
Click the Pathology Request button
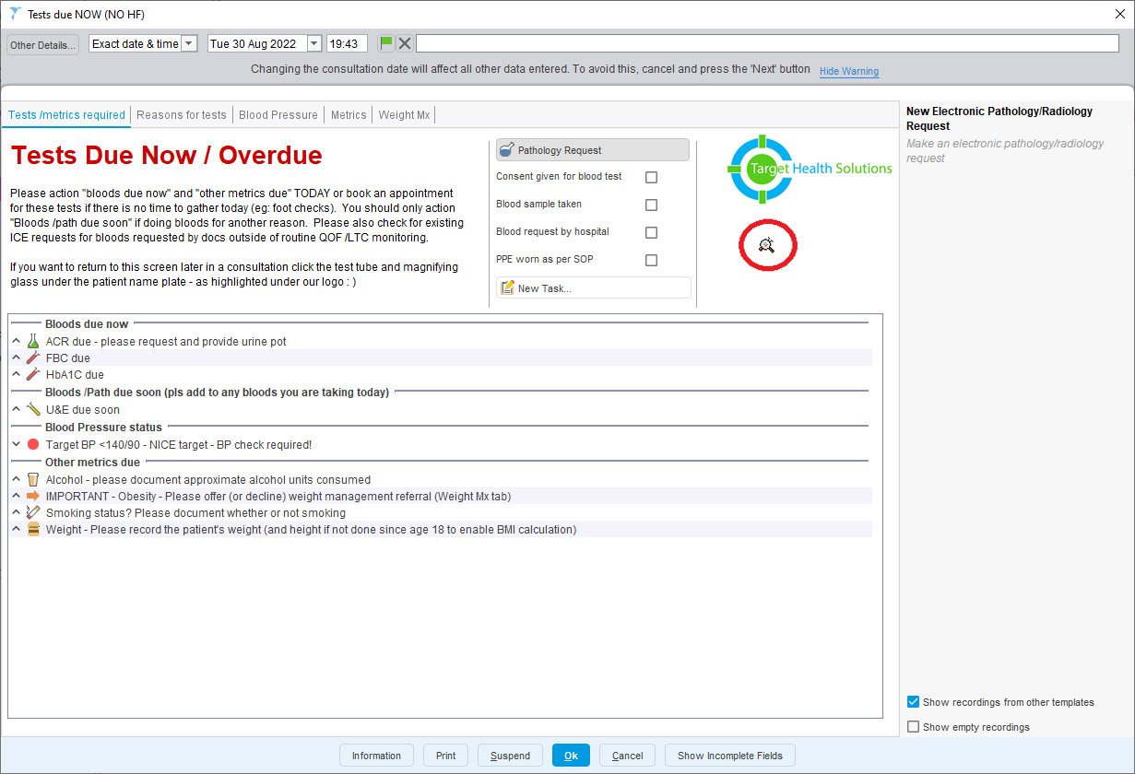593,150
